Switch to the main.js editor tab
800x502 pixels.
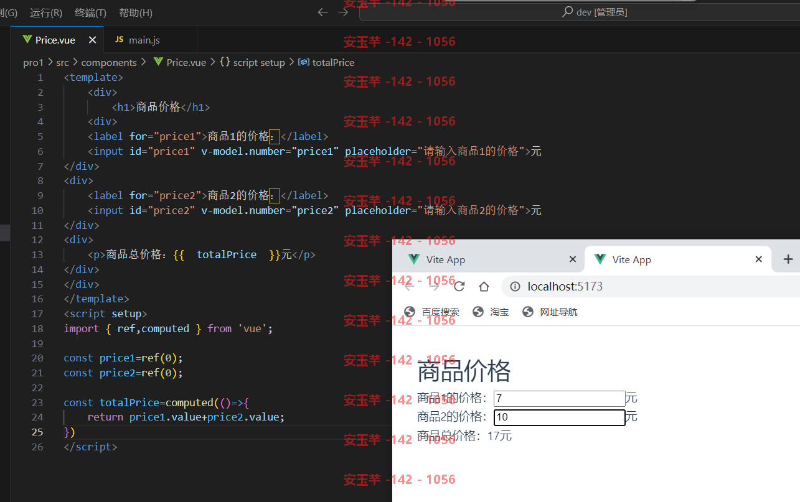(x=150, y=40)
